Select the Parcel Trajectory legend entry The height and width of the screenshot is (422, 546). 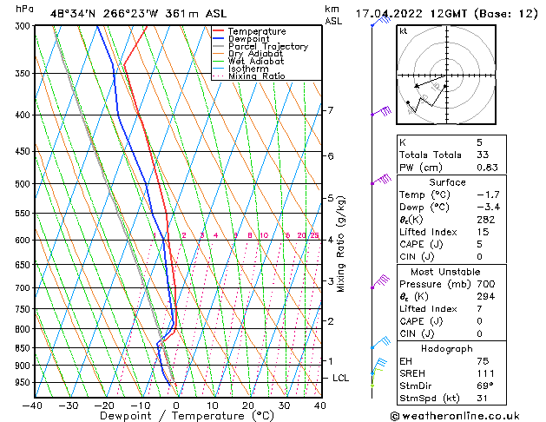click(267, 47)
